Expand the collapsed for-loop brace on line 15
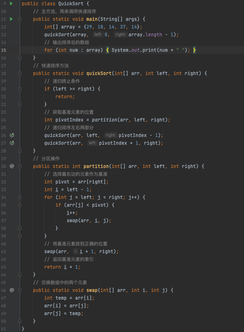 coord(107,50)
